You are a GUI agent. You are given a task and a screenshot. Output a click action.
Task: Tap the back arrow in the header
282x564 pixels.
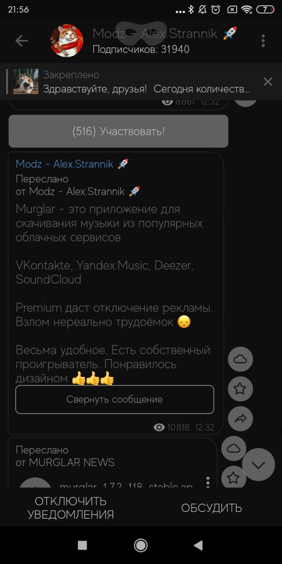click(22, 41)
